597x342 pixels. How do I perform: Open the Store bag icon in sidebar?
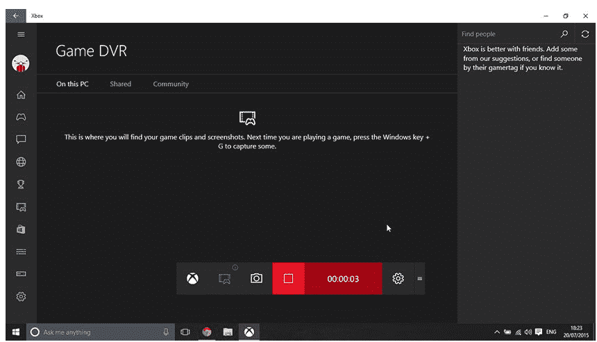(x=21, y=230)
